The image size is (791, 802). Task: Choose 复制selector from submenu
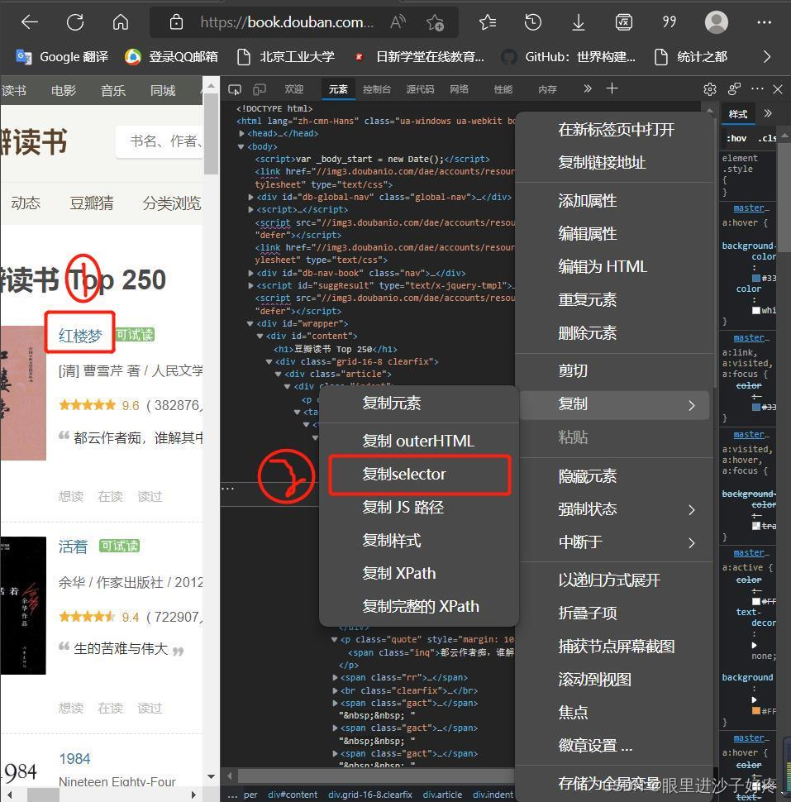tap(419, 474)
